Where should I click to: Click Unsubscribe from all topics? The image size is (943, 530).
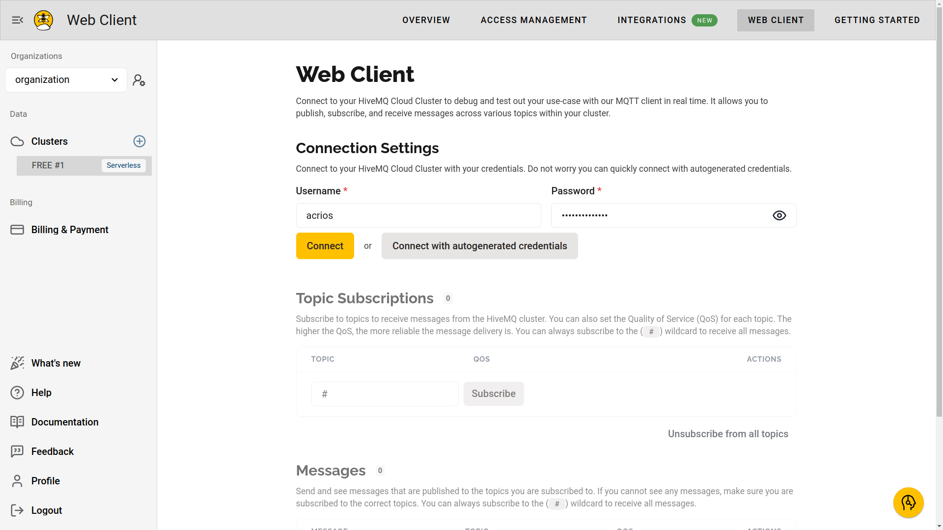point(728,434)
